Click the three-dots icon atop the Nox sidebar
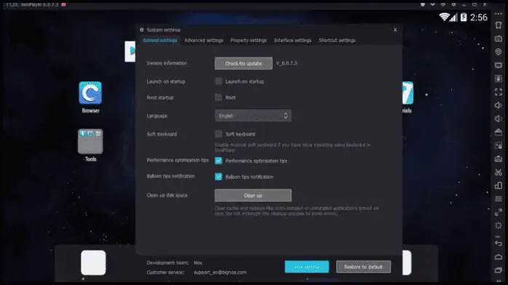 point(499,14)
